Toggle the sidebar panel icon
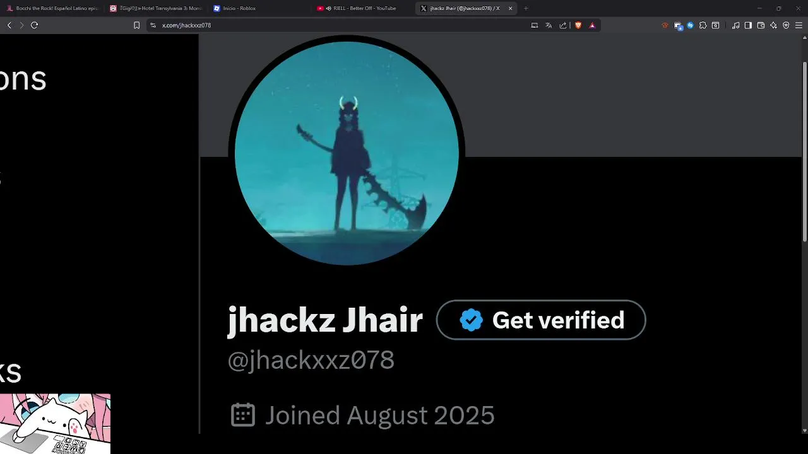The image size is (808, 454). click(748, 25)
